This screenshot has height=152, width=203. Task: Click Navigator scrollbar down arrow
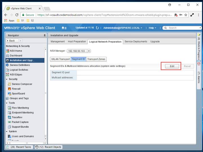point(46,139)
